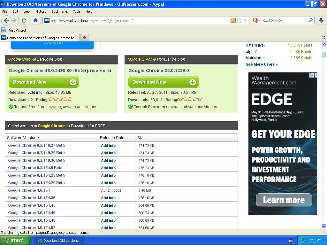Open Google Chrome 1.0.154 version link
Viewport: 327px width, 245px height.
click(x=29, y=190)
